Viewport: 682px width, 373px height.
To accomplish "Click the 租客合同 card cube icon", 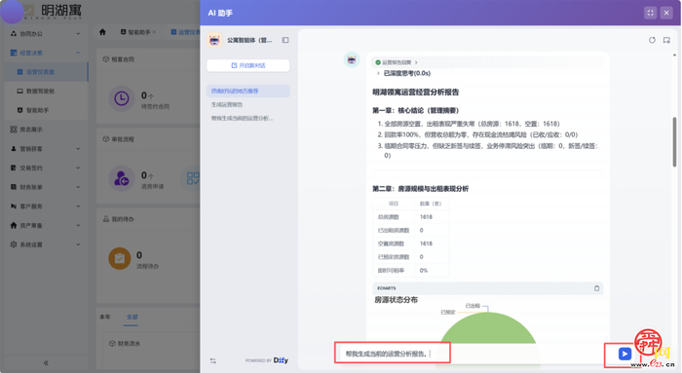I will (105, 59).
